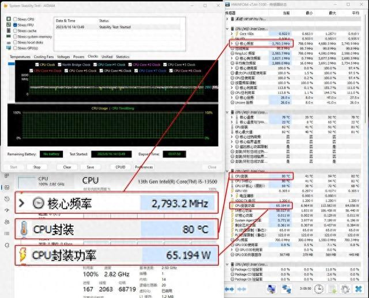
Task: Expand 核心使用率 row
Action: point(232,68)
